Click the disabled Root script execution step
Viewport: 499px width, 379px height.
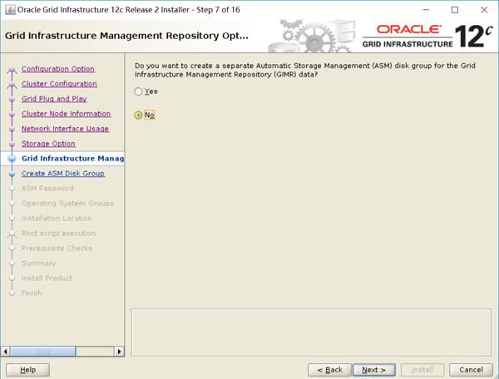[58, 233]
